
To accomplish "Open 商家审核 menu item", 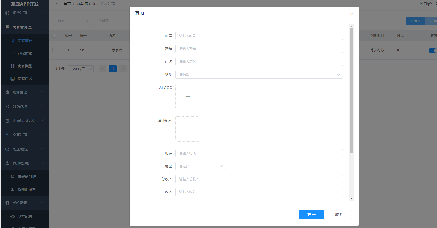I will [25, 53].
